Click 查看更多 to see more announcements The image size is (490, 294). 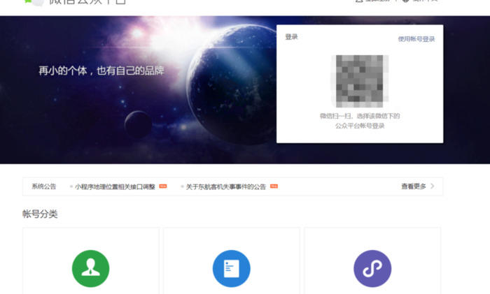tap(414, 186)
